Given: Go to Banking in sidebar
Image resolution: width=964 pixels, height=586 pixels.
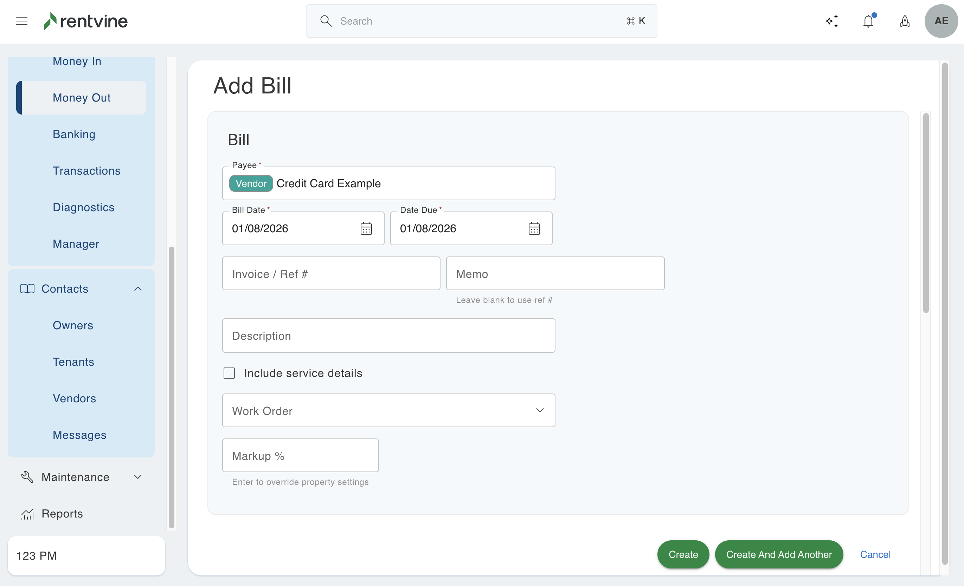Looking at the screenshot, I should [x=74, y=134].
